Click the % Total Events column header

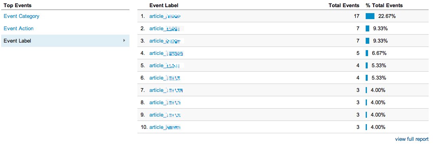(x=384, y=5)
